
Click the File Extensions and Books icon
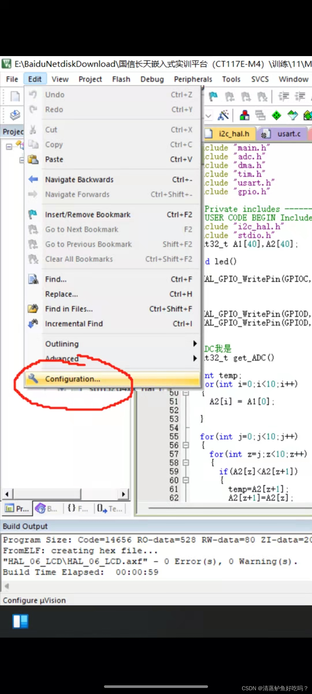244,115
